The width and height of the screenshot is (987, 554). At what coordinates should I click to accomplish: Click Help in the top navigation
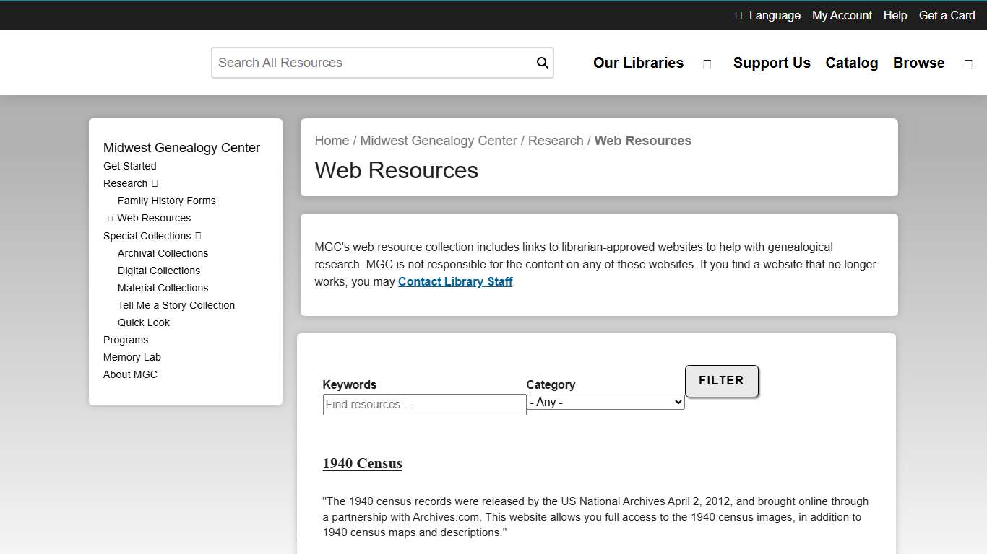coord(895,15)
